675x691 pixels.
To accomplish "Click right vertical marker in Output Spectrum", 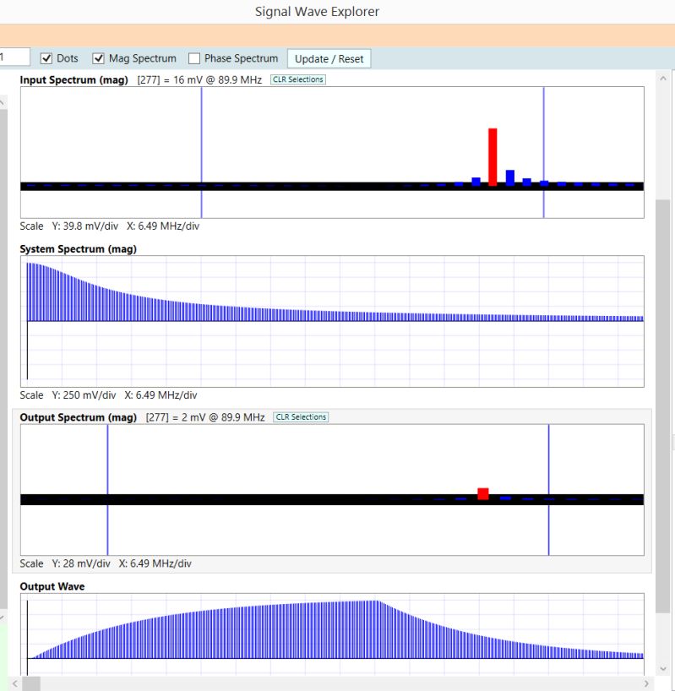I will (548, 490).
